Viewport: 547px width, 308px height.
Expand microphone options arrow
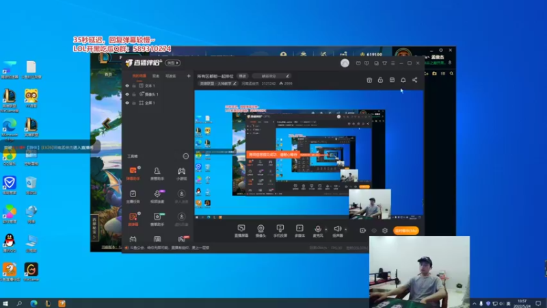pos(326,229)
